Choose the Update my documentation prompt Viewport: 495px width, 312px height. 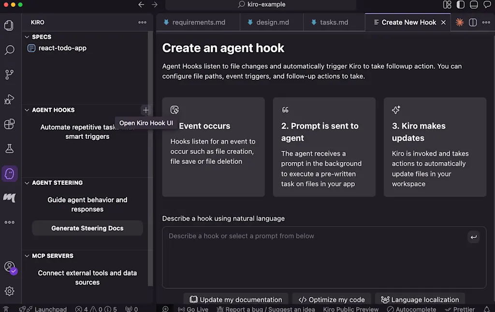tap(236, 299)
